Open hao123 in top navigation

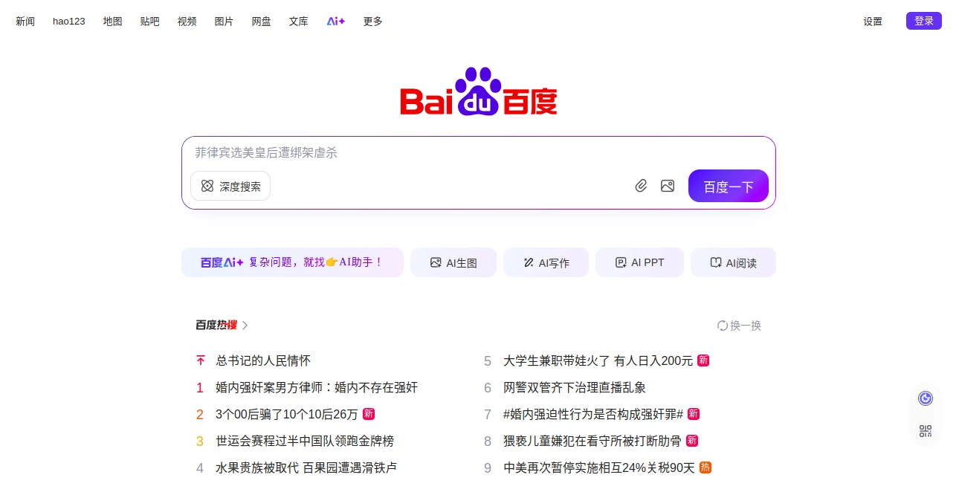click(x=69, y=22)
